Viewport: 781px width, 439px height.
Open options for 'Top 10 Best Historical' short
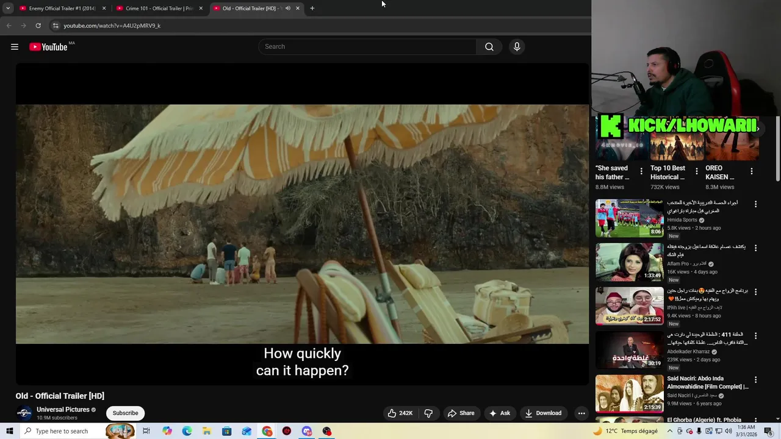tap(697, 172)
